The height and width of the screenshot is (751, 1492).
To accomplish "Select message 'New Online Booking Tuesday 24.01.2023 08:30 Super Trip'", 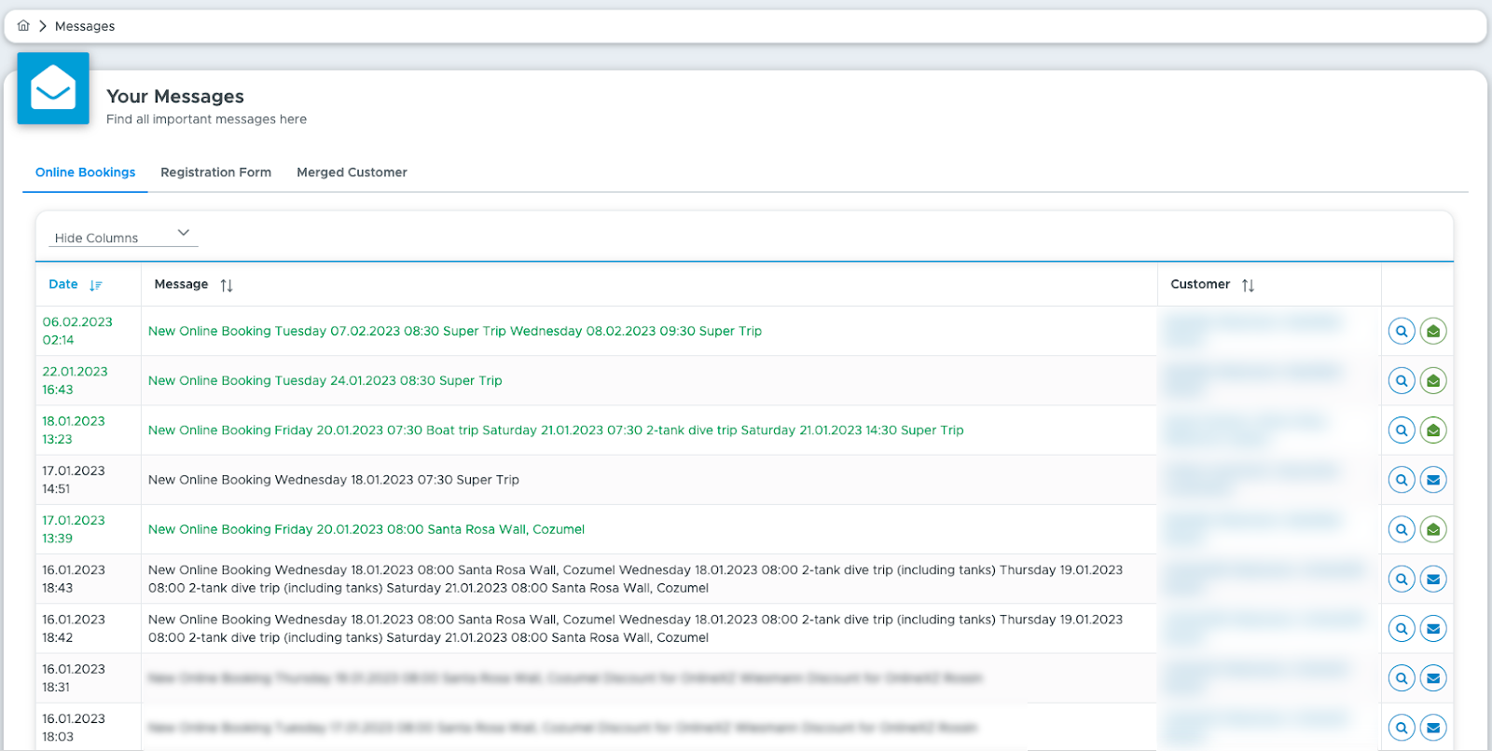I will pyautogui.click(x=325, y=380).
